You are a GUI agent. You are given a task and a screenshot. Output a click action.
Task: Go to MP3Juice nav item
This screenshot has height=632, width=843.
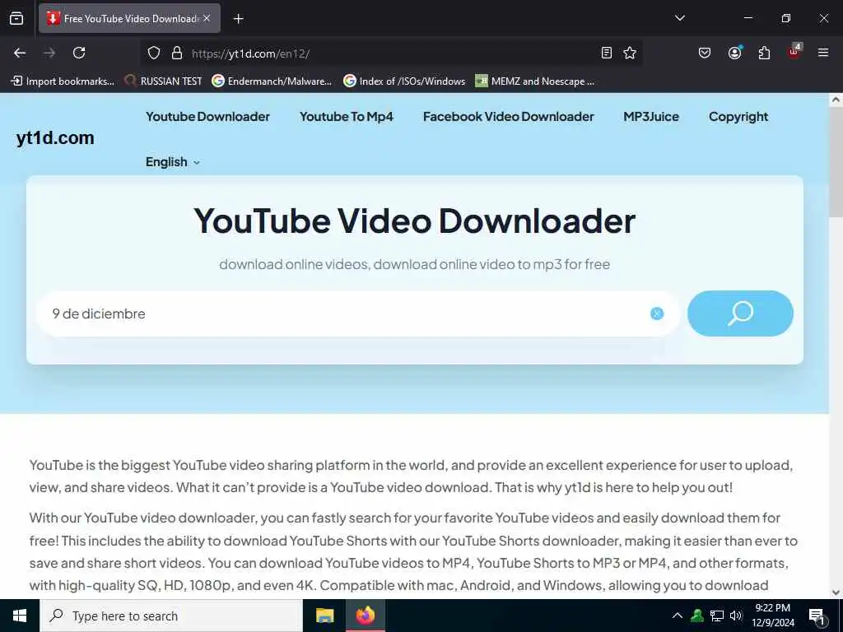tap(651, 117)
